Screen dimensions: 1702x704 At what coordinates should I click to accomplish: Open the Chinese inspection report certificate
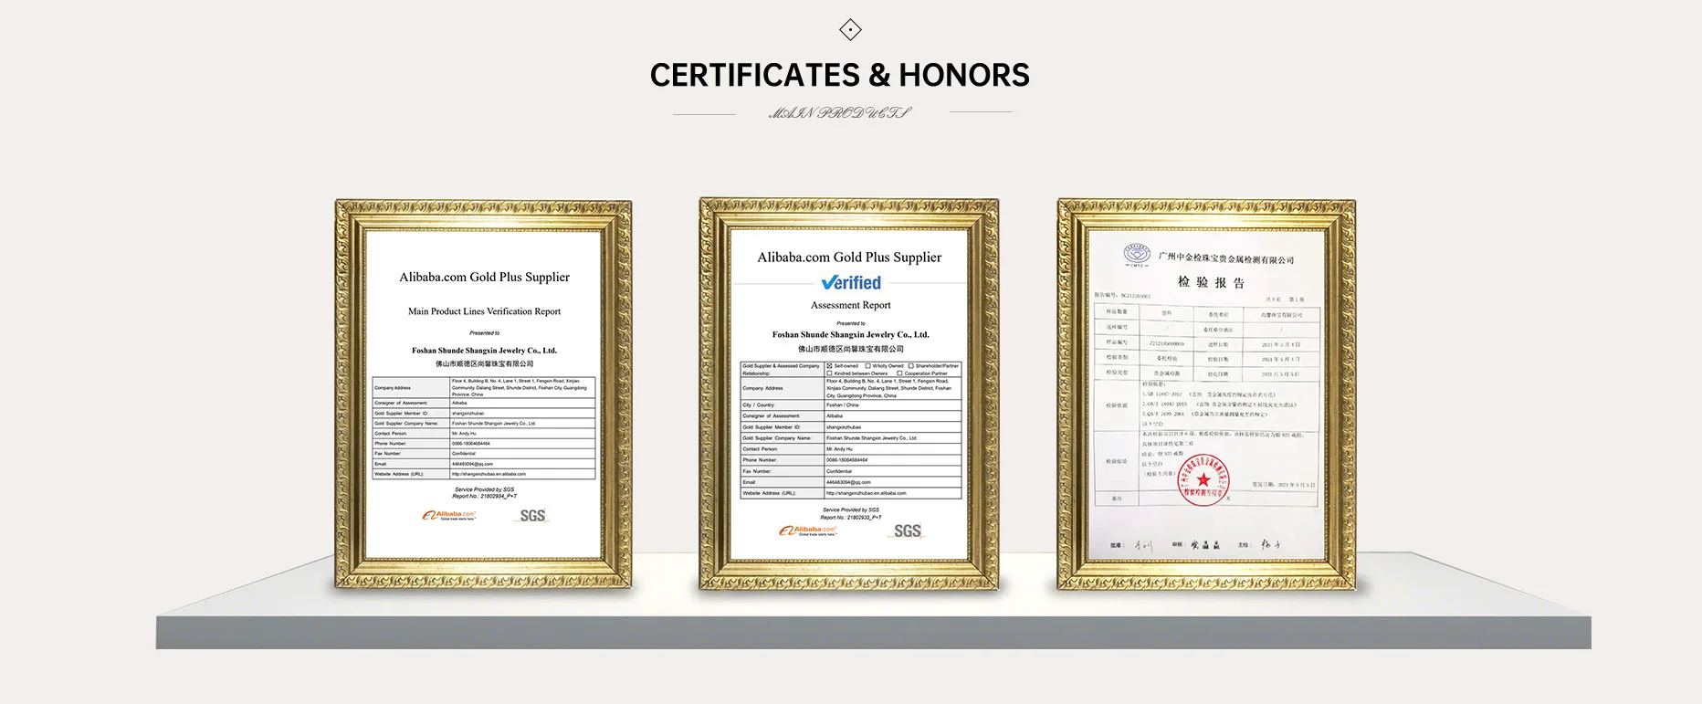[x=1206, y=394]
